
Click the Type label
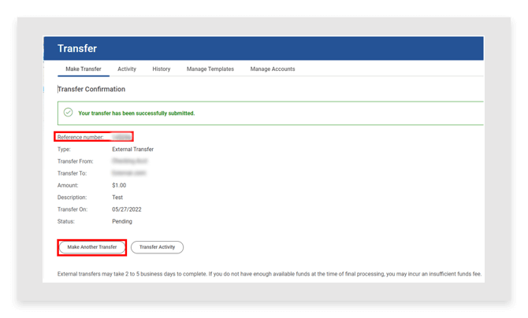[x=64, y=150]
